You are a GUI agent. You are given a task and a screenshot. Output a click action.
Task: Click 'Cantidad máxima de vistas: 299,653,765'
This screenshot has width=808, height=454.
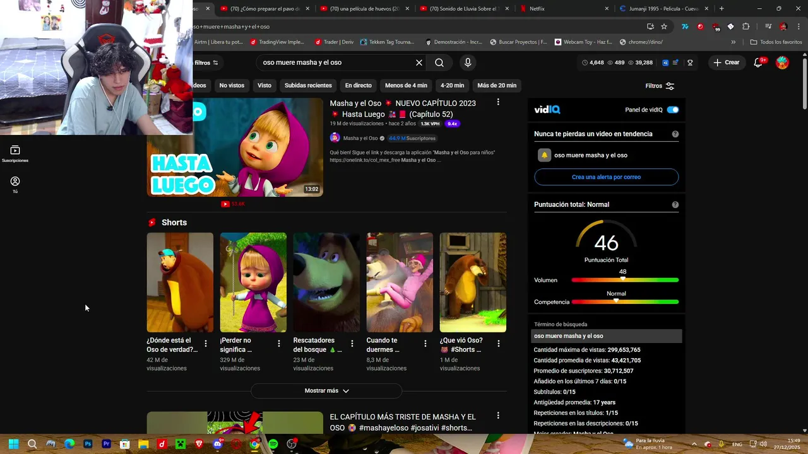[587, 350]
